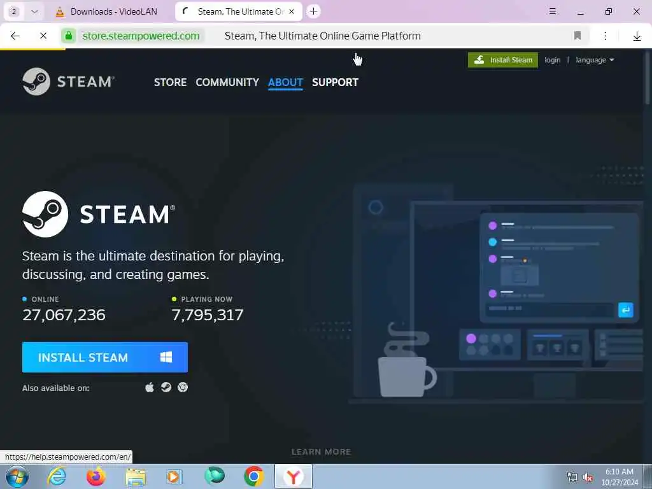Open the media player taskbar icon

coord(174,477)
